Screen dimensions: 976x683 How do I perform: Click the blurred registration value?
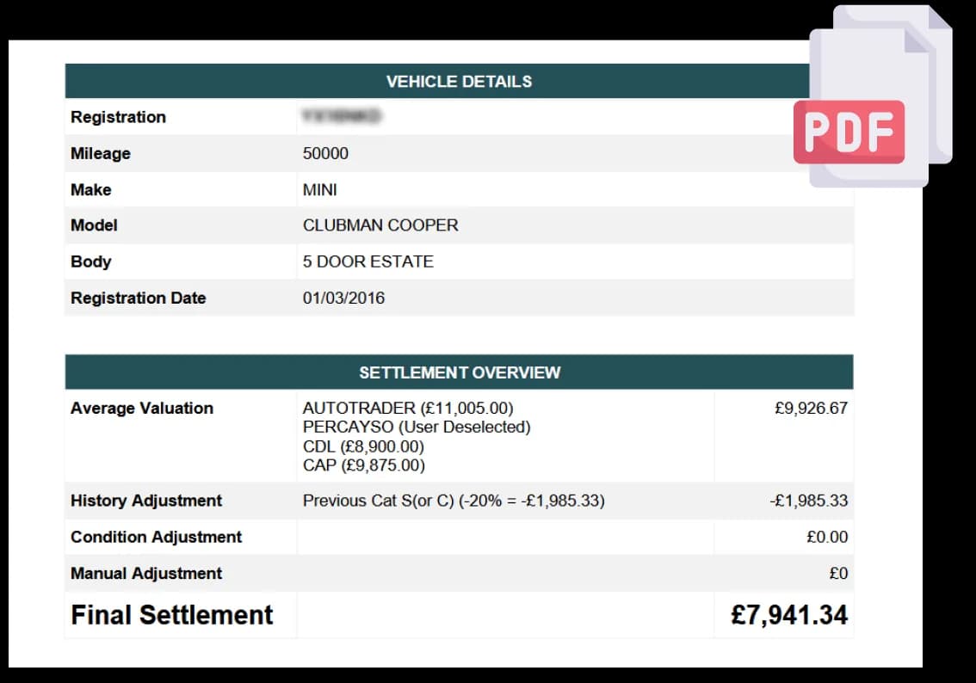[341, 116]
